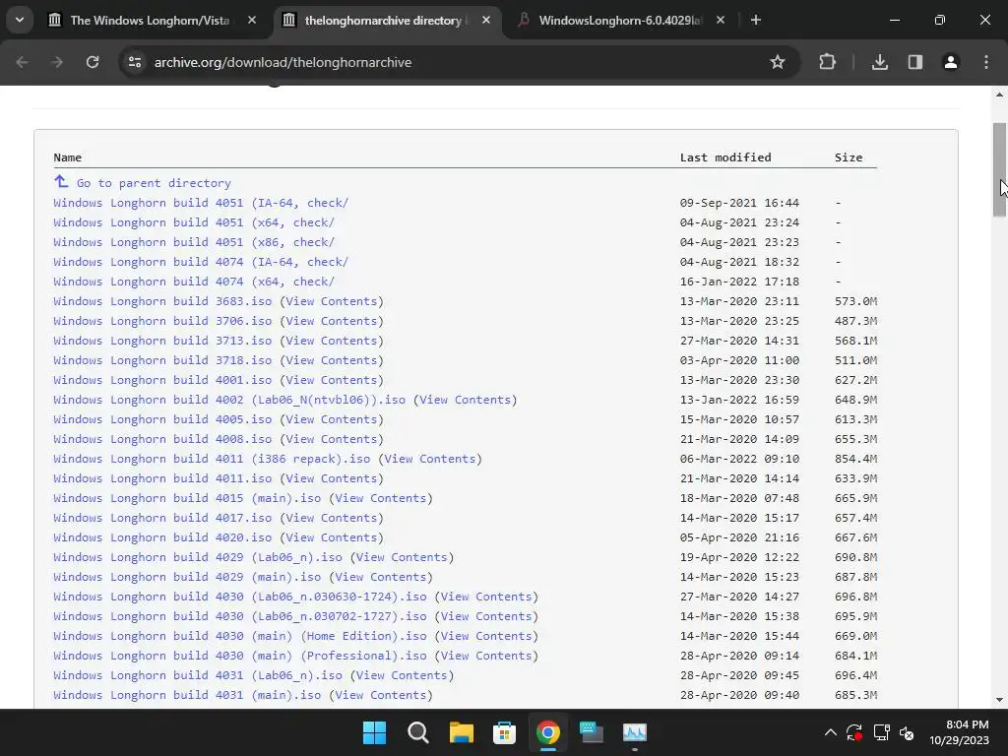Open Chrome extensions puzzle icon
Viewport: 1008px width, 756px height.
827,62
